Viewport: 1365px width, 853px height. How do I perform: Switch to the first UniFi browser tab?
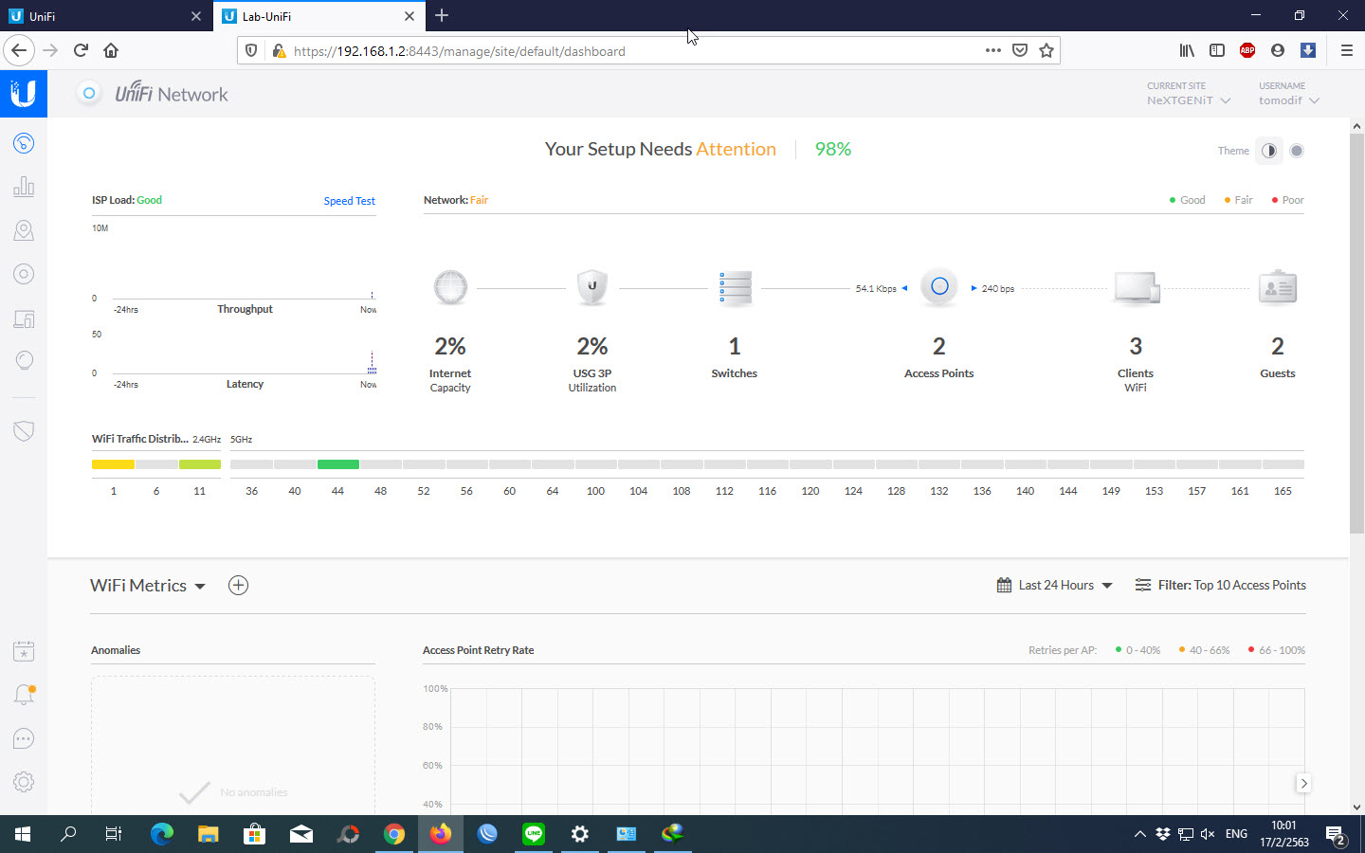[x=102, y=16]
